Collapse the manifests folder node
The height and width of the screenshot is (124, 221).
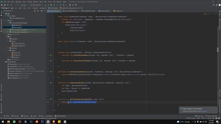pyautogui.click(x=6, y=16)
